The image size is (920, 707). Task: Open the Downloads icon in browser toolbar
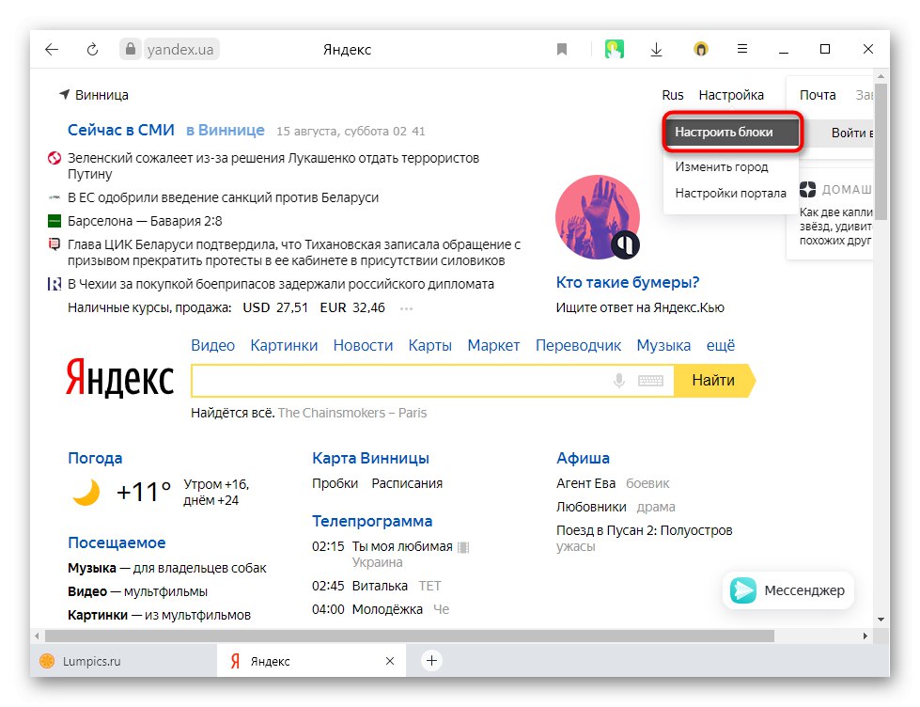(x=656, y=48)
